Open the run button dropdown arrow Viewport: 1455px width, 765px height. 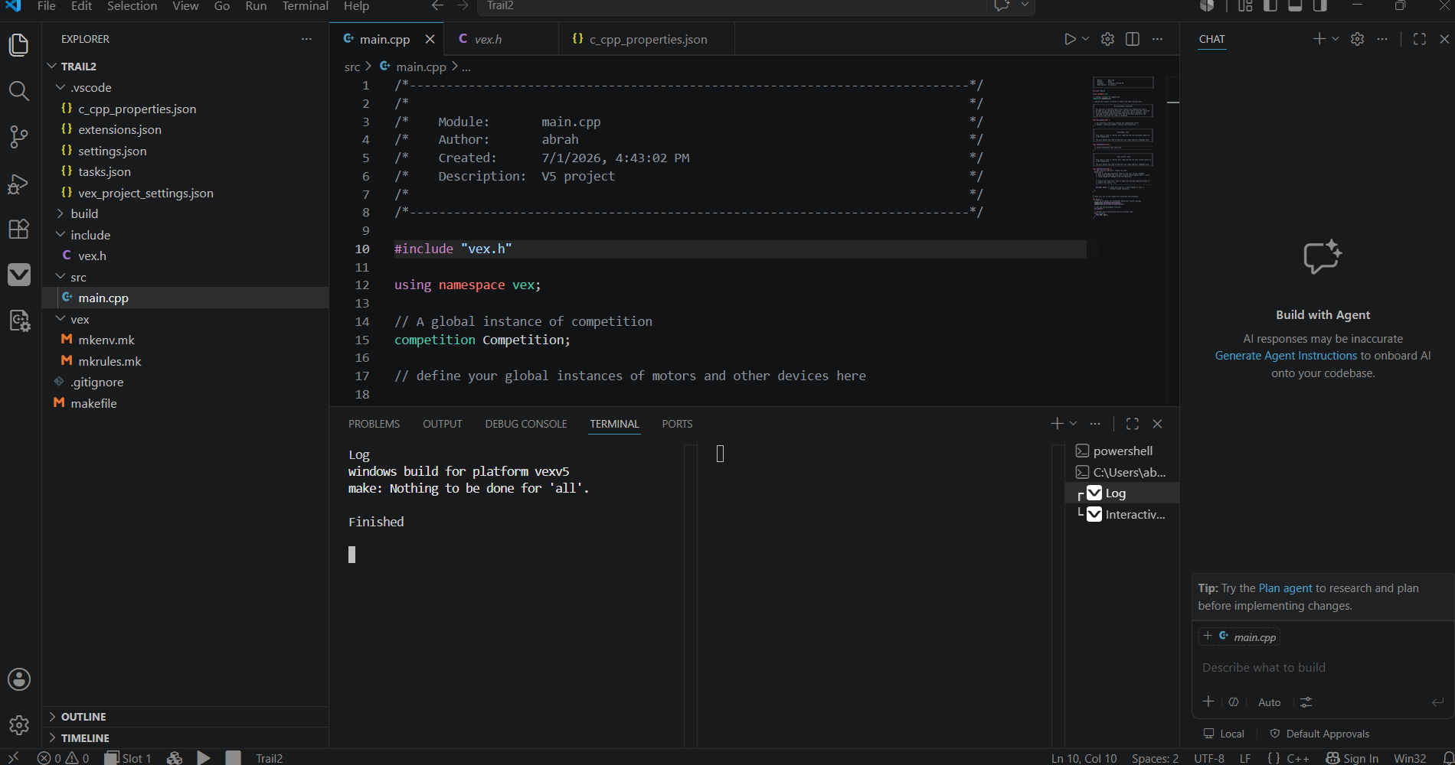(1086, 39)
